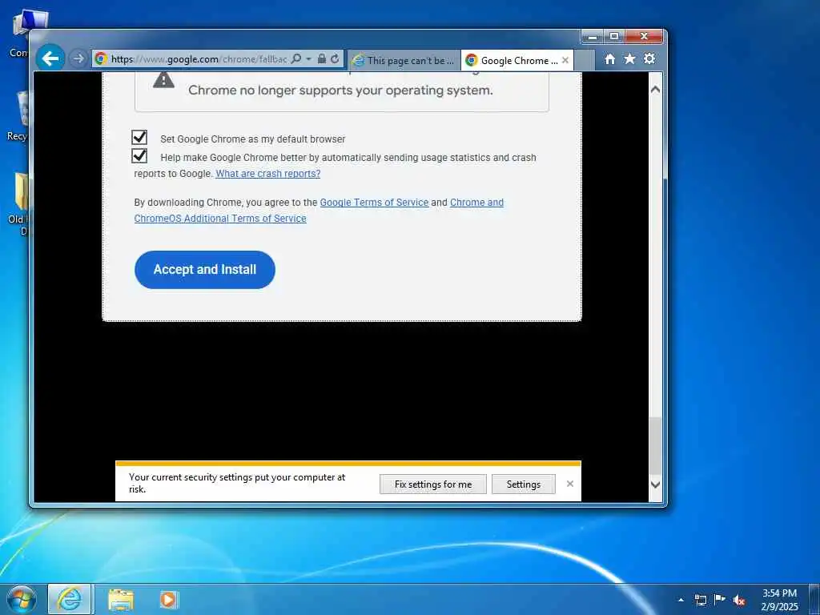Go back with the blue back arrow
The image size is (820, 615).
[x=50, y=58]
